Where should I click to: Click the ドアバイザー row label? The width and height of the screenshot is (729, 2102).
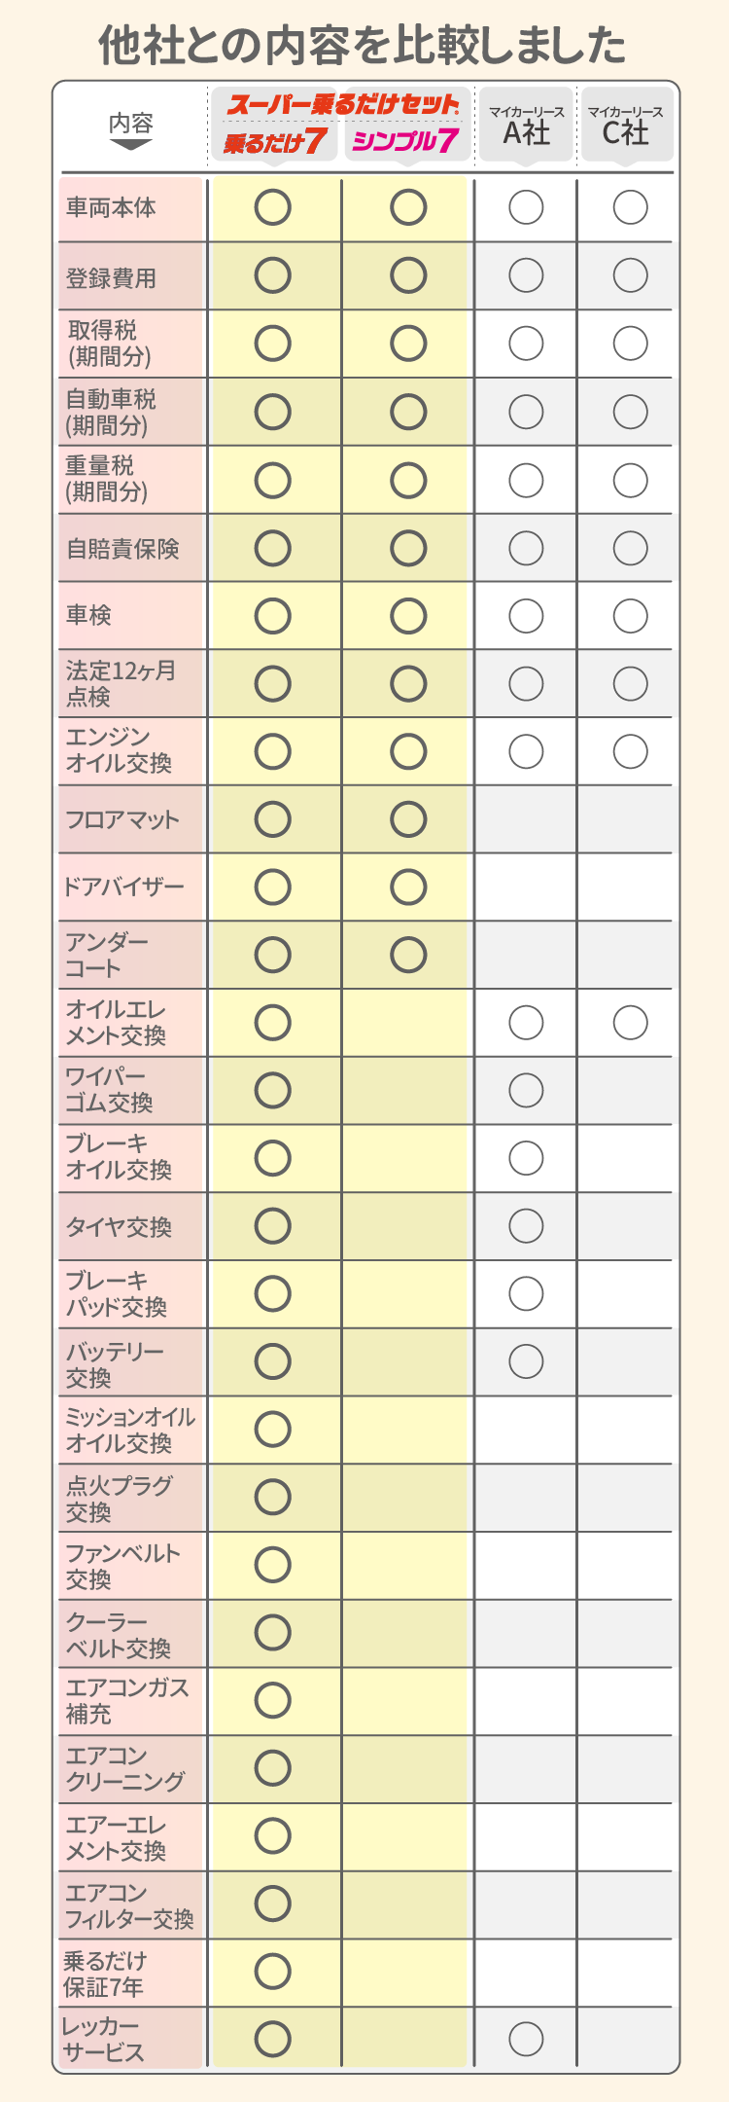pyautogui.click(x=122, y=887)
